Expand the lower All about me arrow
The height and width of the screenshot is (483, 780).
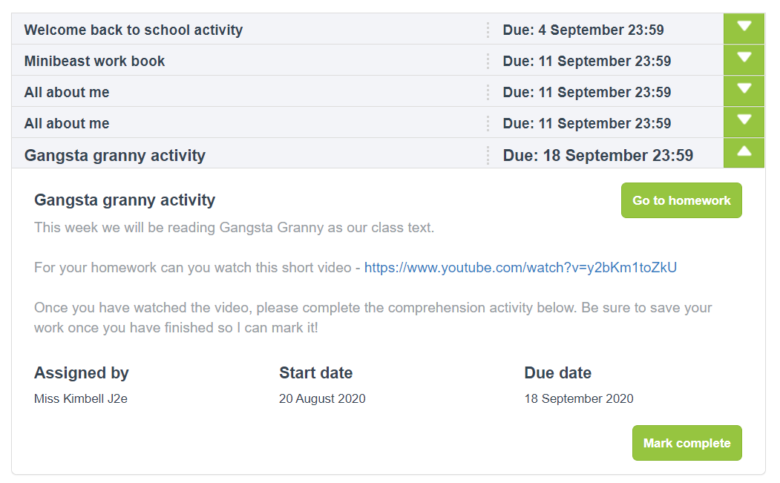click(744, 122)
